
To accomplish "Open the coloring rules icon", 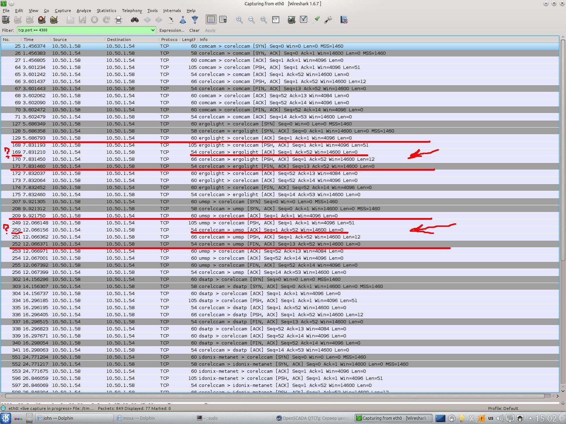I will point(316,20).
